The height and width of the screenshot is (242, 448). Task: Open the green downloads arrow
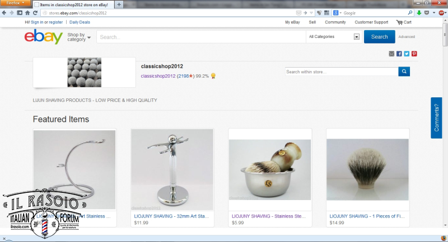[x=419, y=13]
